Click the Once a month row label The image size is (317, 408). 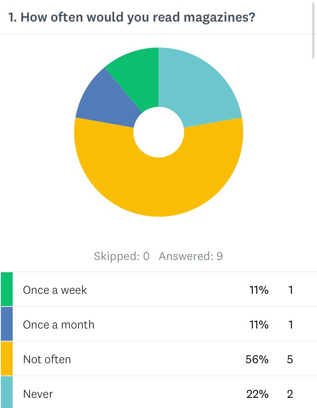pos(59,325)
